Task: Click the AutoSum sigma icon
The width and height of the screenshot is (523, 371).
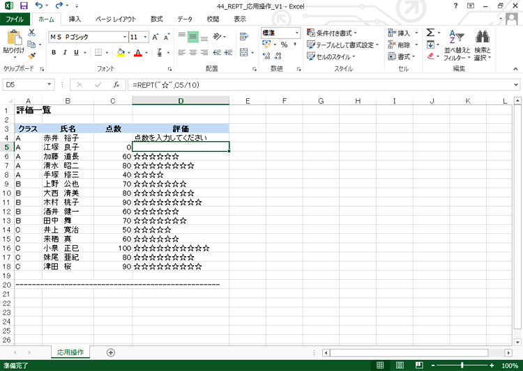Action: tap(430, 32)
